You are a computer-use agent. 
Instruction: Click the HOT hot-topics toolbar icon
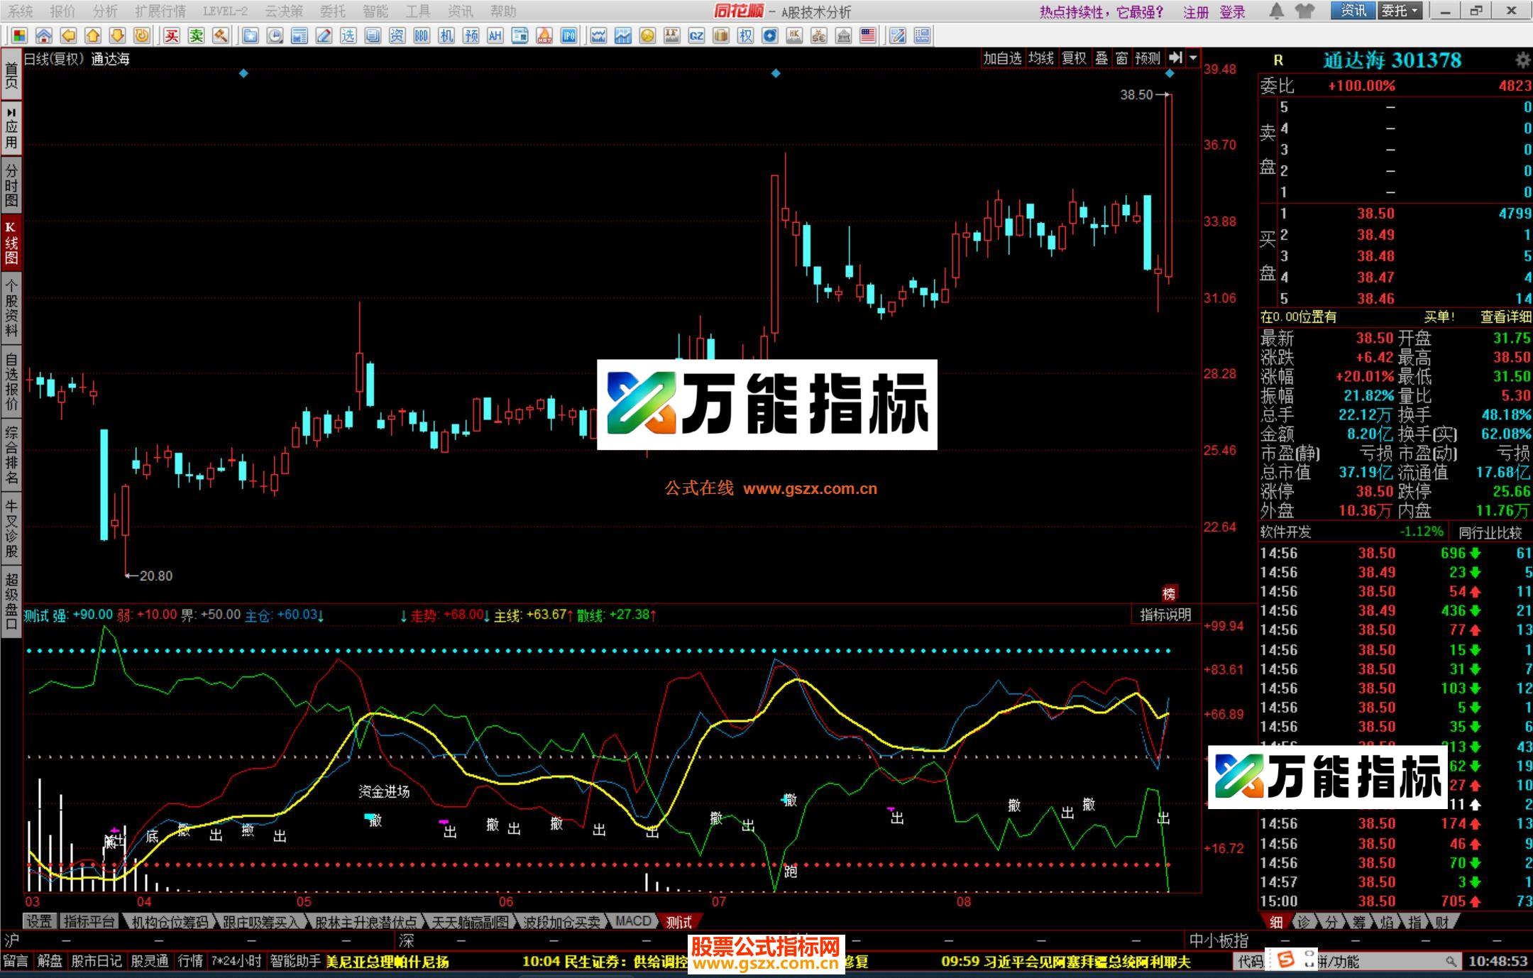[542, 35]
